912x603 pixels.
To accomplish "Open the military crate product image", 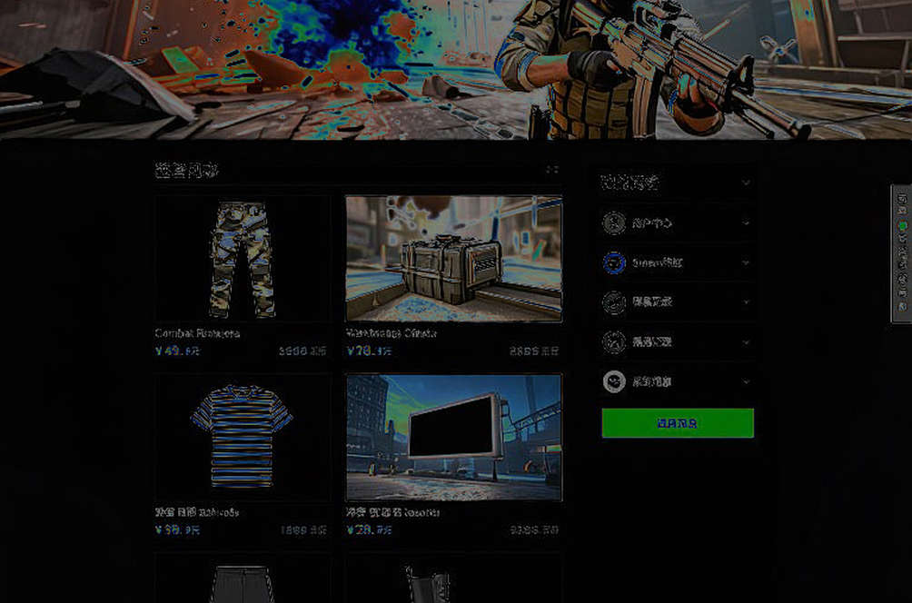I will coord(453,259).
